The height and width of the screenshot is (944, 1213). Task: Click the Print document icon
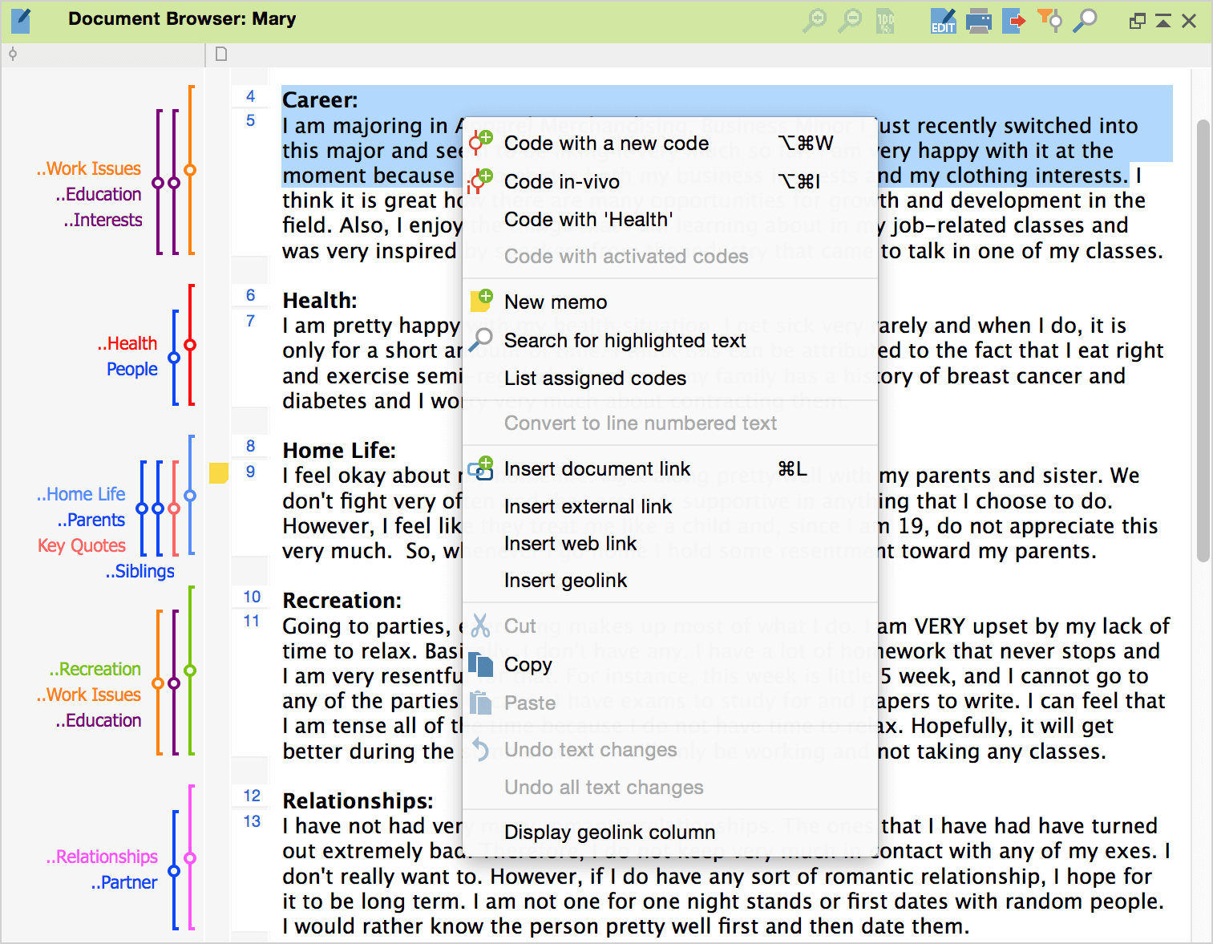click(978, 21)
